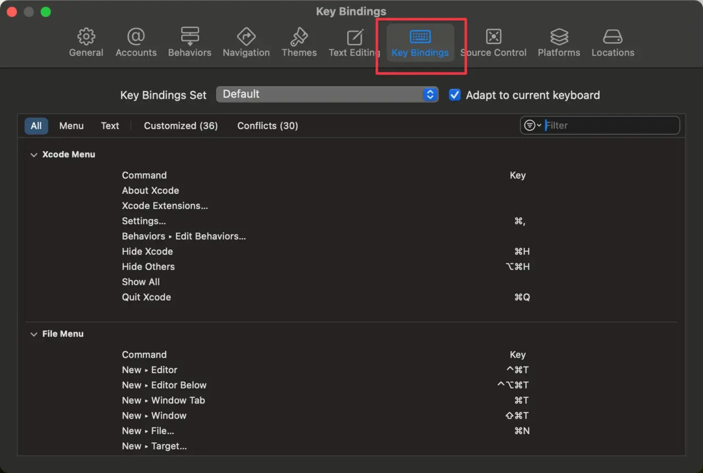Open the Key Bindings Set dropdown
The height and width of the screenshot is (473, 703).
click(x=327, y=94)
